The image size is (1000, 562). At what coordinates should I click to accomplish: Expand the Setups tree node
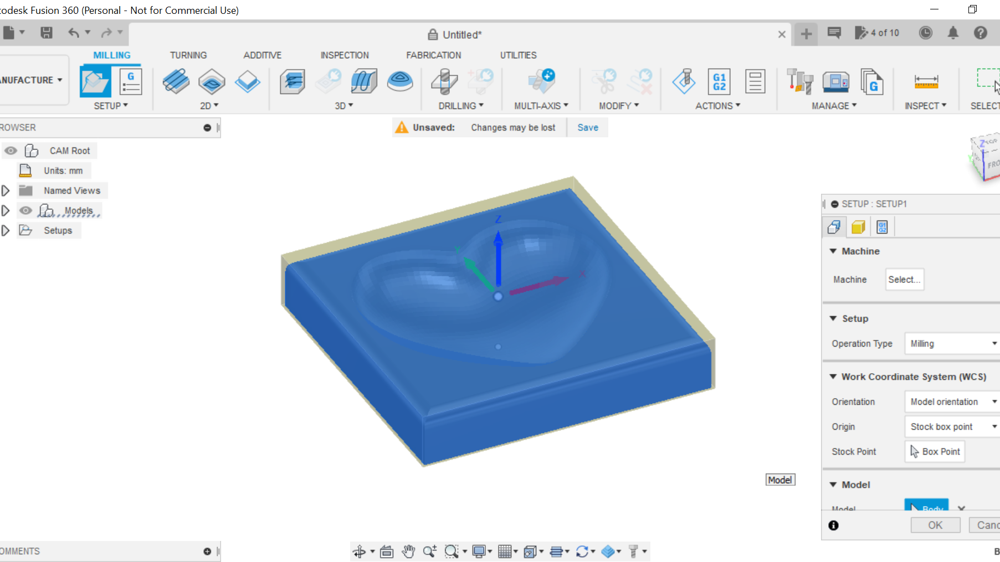tap(6, 230)
